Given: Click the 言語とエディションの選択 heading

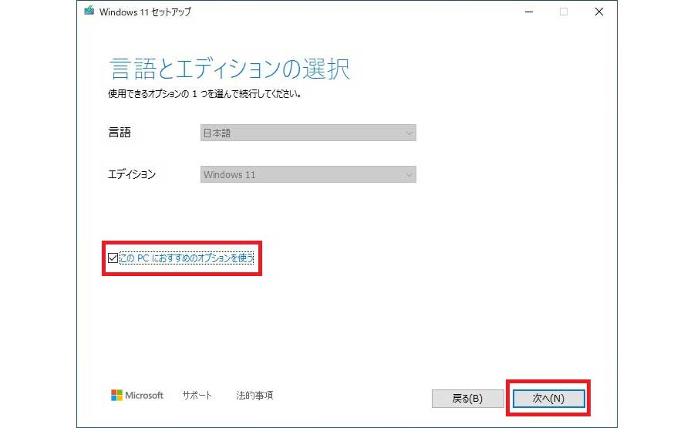Looking at the screenshot, I should tap(229, 69).
